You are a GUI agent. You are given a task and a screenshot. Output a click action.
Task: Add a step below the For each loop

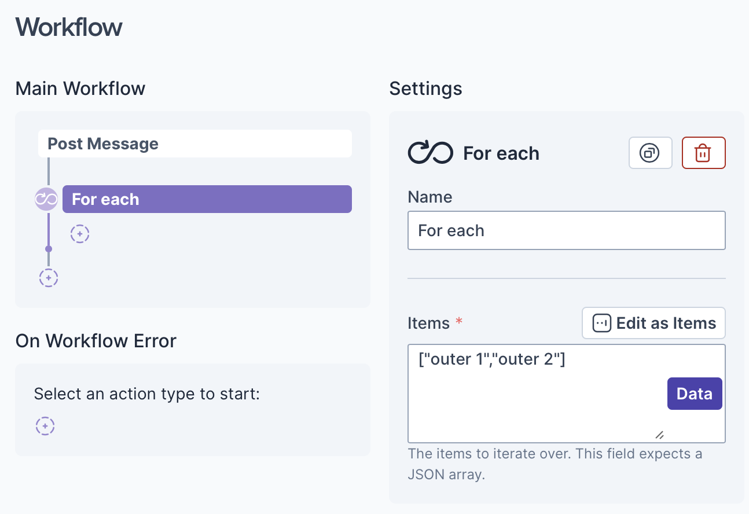(x=49, y=278)
